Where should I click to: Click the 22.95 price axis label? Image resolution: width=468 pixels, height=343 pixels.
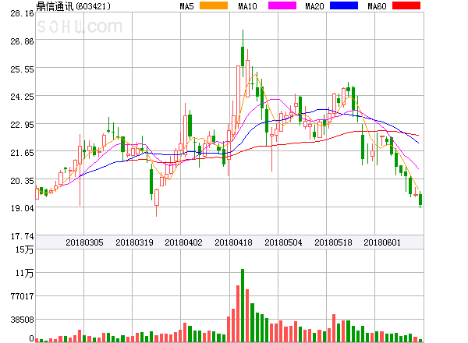[22, 125]
